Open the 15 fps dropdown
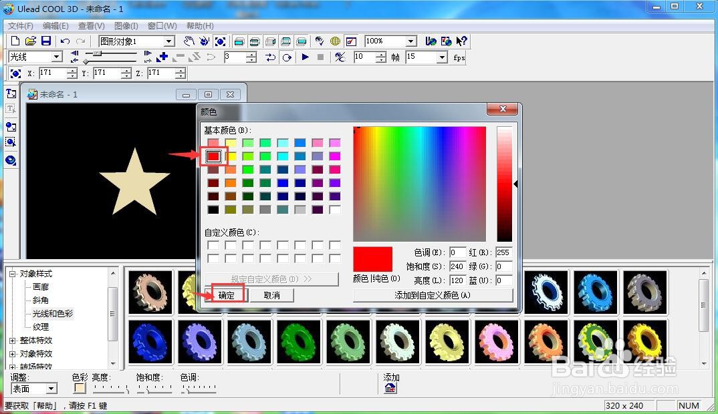 [442, 57]
